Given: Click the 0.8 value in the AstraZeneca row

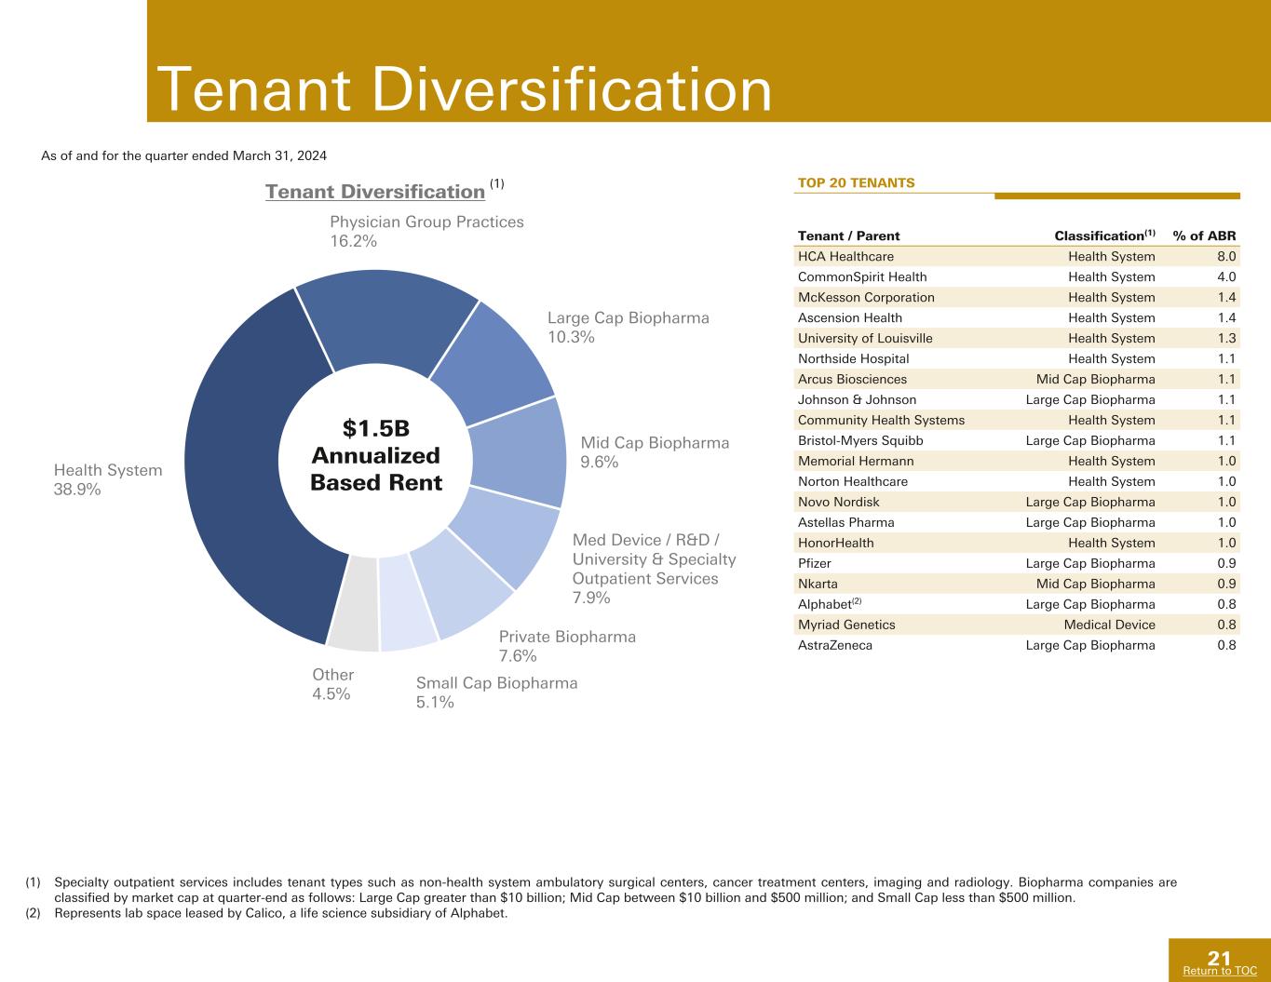Looking at the screenshot, I should [1227, 645].
